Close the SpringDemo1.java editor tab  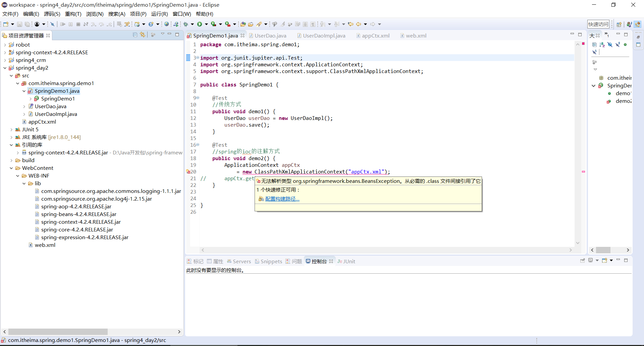tap(243, 36)
